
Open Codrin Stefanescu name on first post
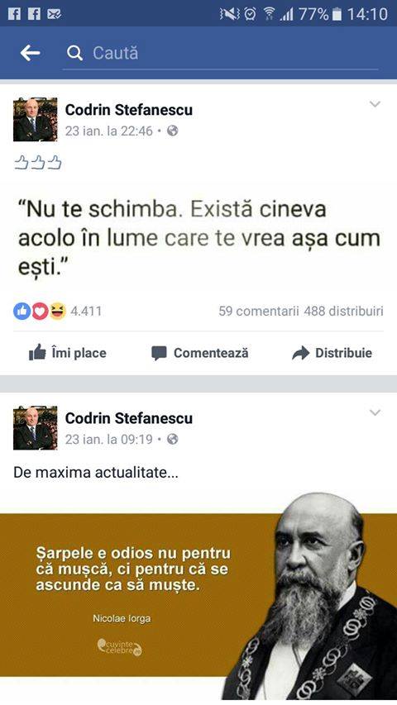coord(129,110)
